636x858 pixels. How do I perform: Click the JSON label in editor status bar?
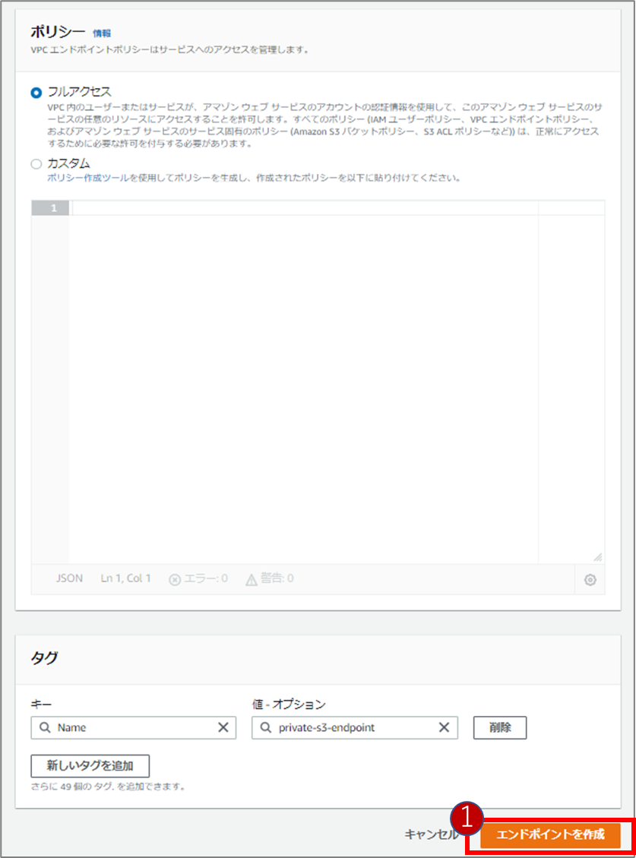(69, 578)
